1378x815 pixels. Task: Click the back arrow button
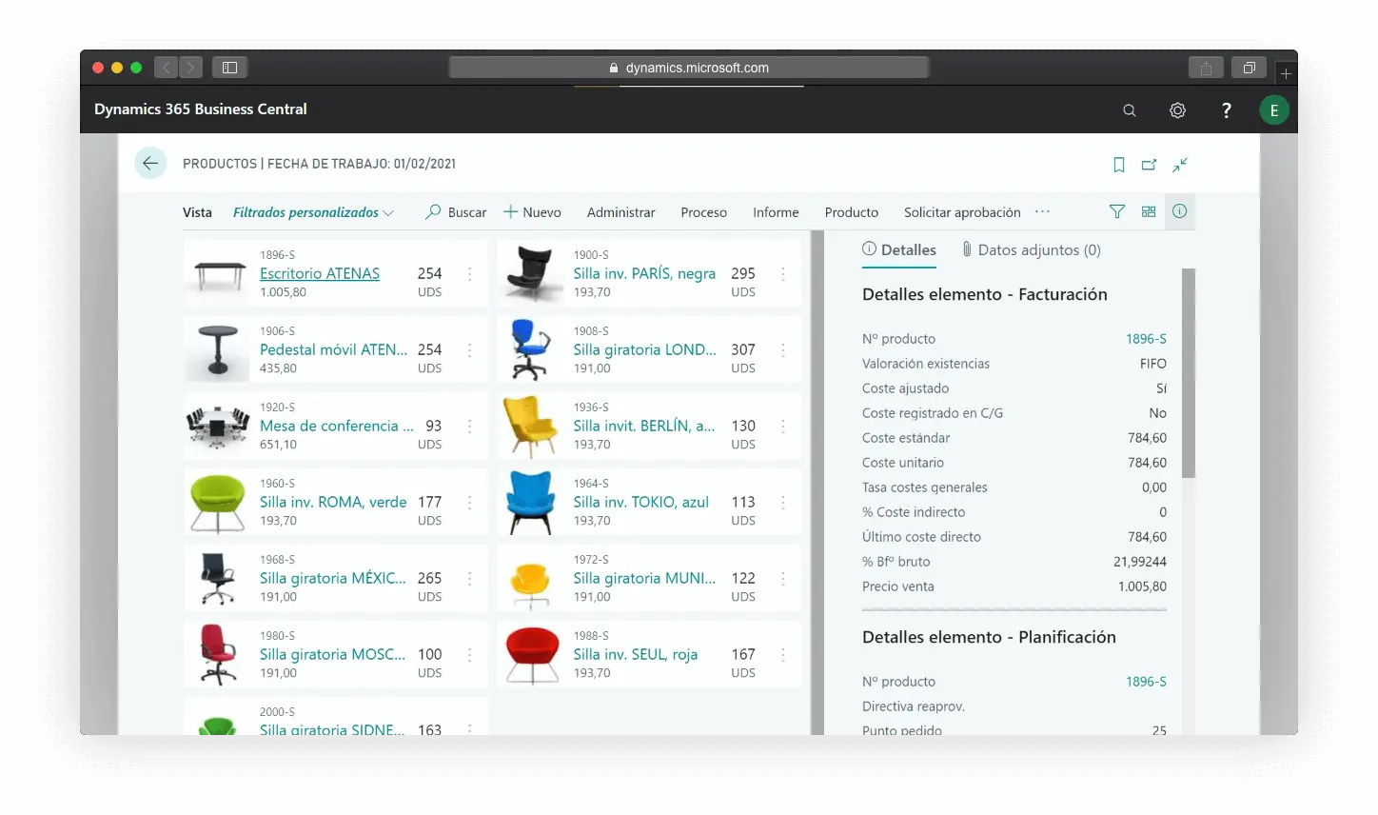click(150, 164)
